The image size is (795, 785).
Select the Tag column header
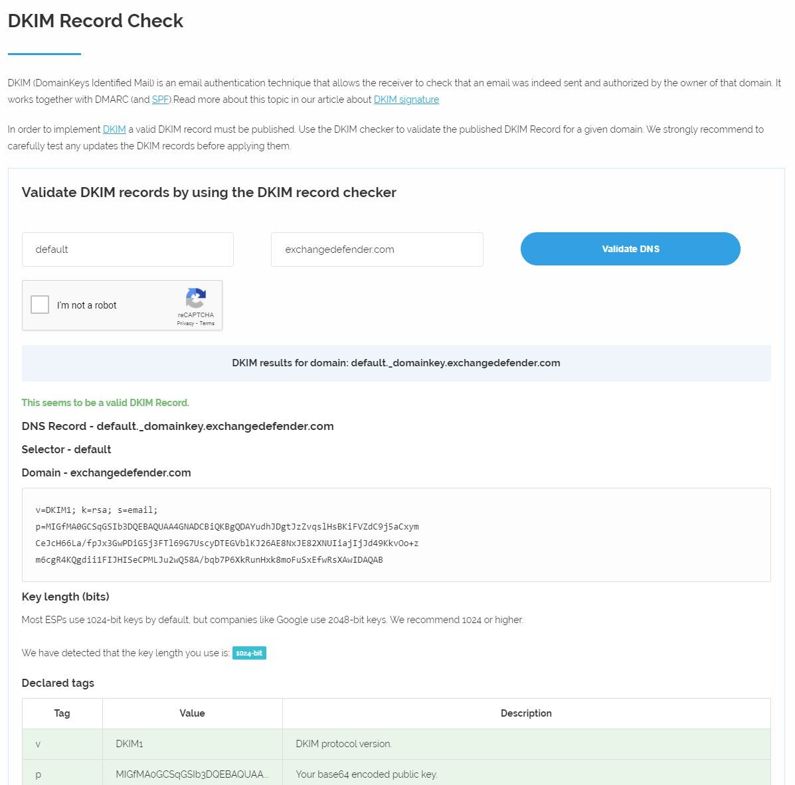[62, 713]
